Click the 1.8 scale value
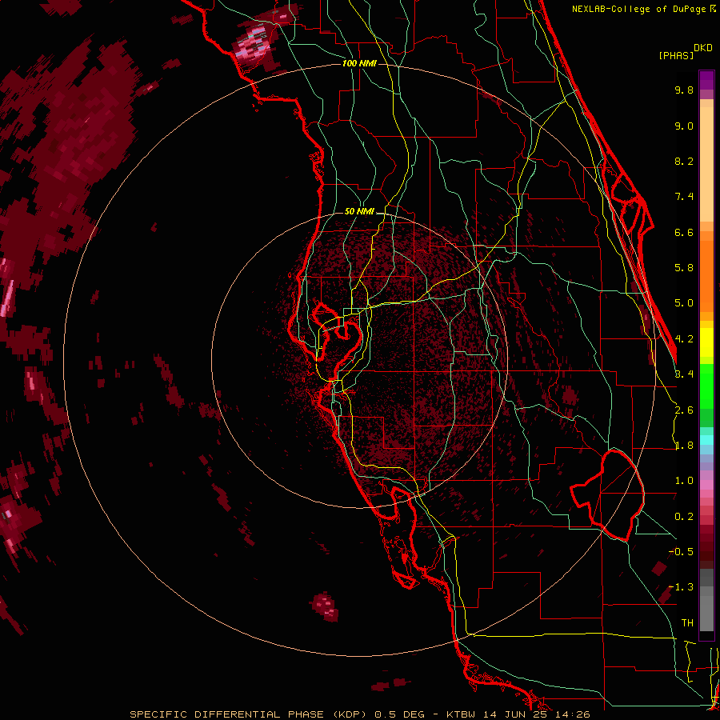This screenshot has height=720, width=720. pyautogui.click(x=684, y=446)
